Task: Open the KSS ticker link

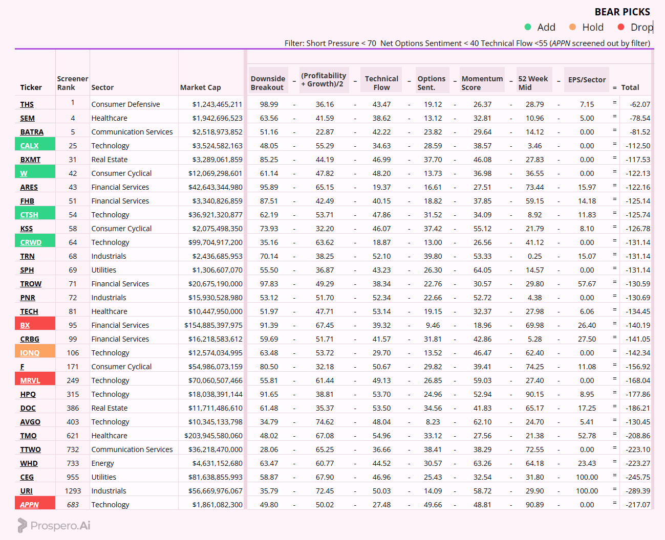Action: coord(27,229)
